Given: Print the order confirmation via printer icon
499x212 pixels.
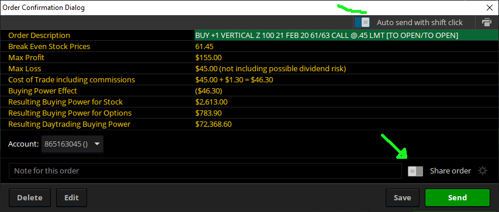Looking at the screenshot, I should pyautogui.click(x=486, y=22).
